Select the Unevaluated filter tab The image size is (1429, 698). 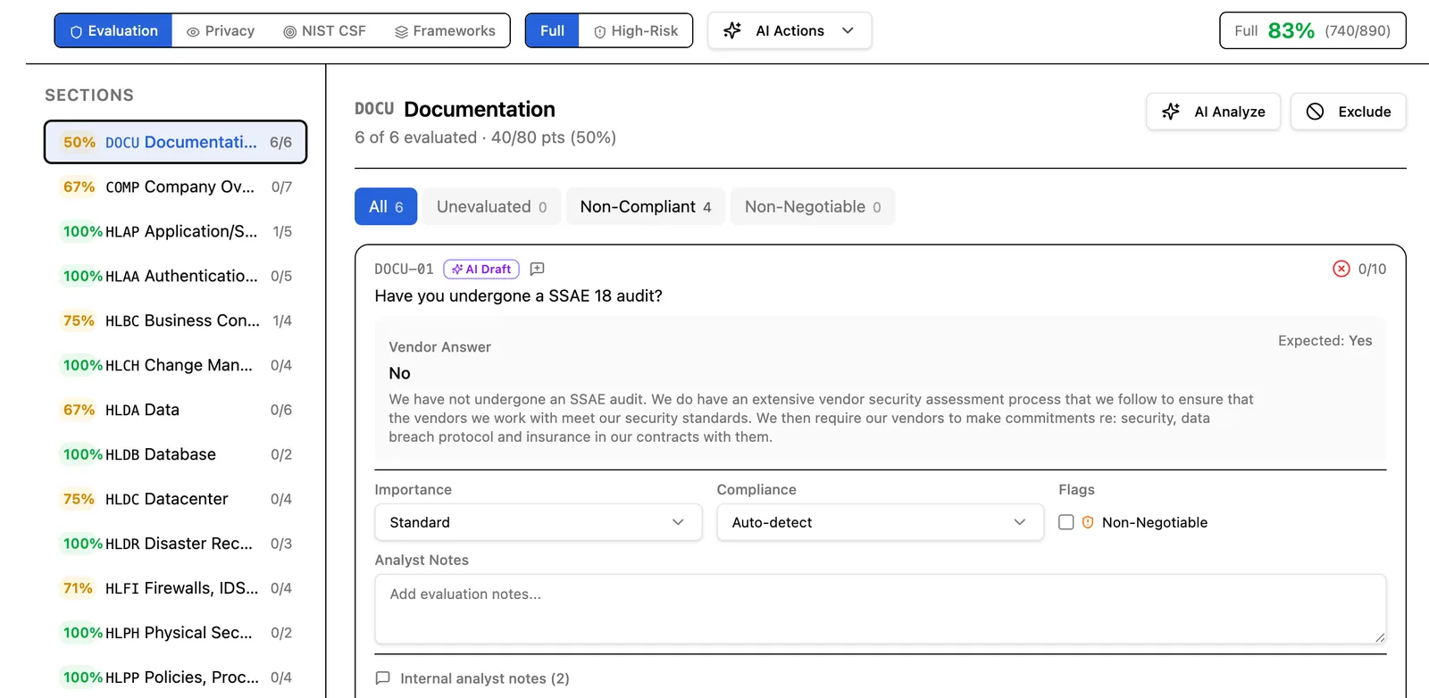click(491, 206)
